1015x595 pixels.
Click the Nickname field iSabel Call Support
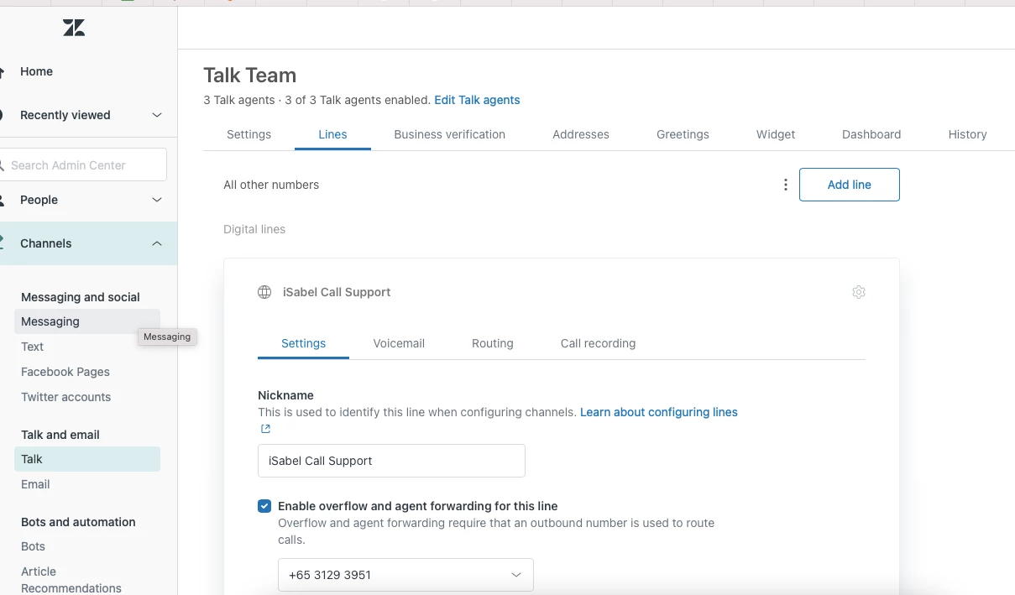(391, 461)
